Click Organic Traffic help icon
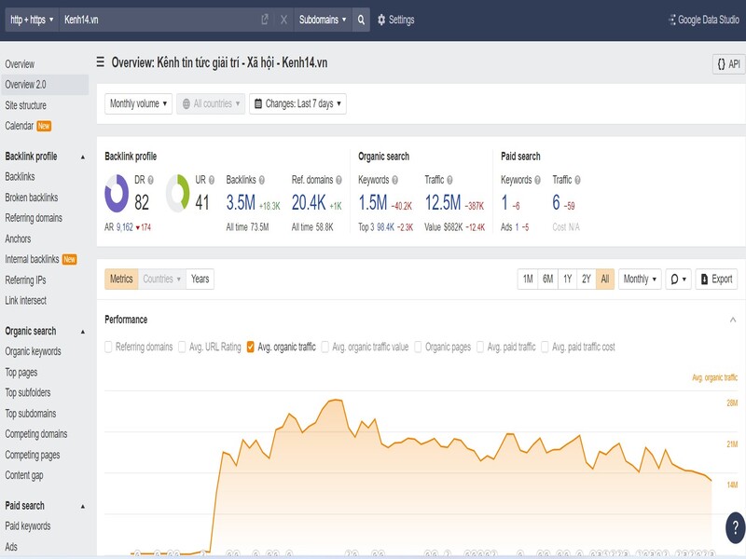746x559 pixels. (x=449, y=180)
